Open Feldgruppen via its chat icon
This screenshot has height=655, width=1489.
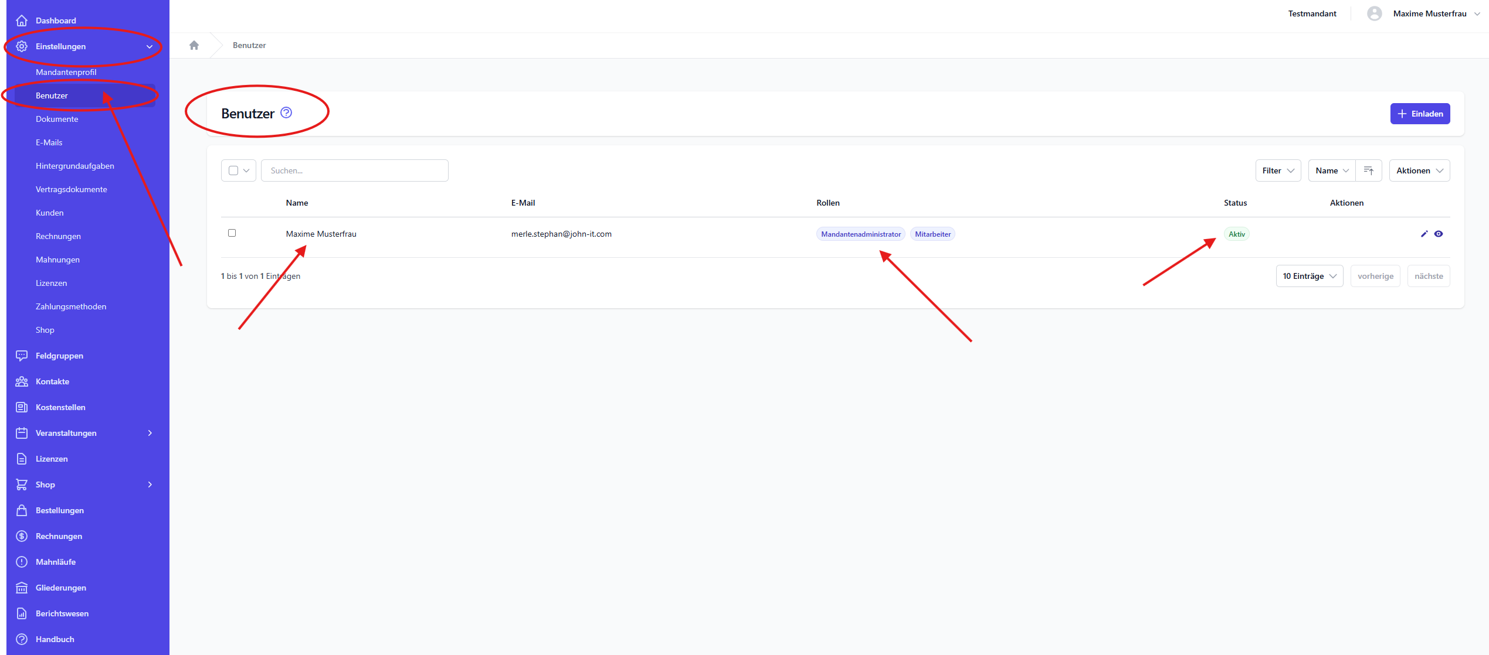coord(22,356)
